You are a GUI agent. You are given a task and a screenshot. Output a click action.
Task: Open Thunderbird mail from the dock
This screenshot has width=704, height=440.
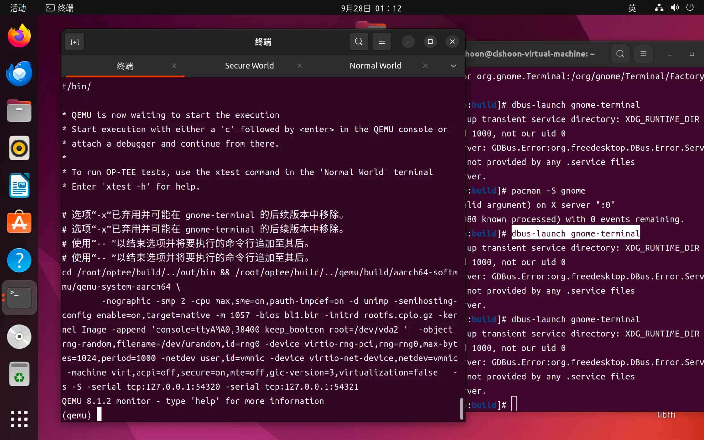point(19,73)
